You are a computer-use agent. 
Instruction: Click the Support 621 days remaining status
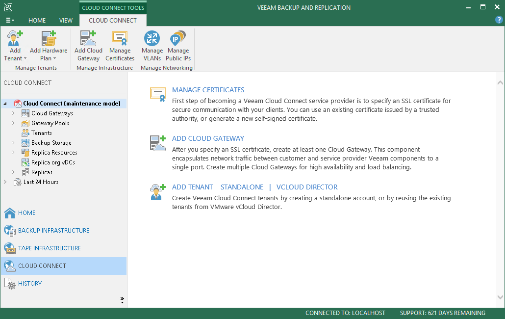(x=443, y=313)
